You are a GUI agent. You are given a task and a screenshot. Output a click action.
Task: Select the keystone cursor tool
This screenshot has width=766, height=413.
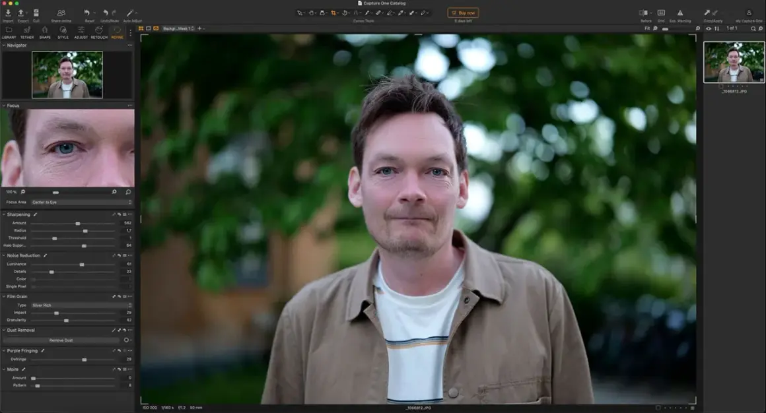coord(356,13)
